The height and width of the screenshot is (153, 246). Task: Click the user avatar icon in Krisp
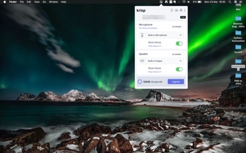(x=139, y=17)
